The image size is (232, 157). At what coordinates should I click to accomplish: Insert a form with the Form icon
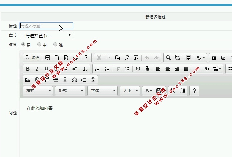[214, 58]
